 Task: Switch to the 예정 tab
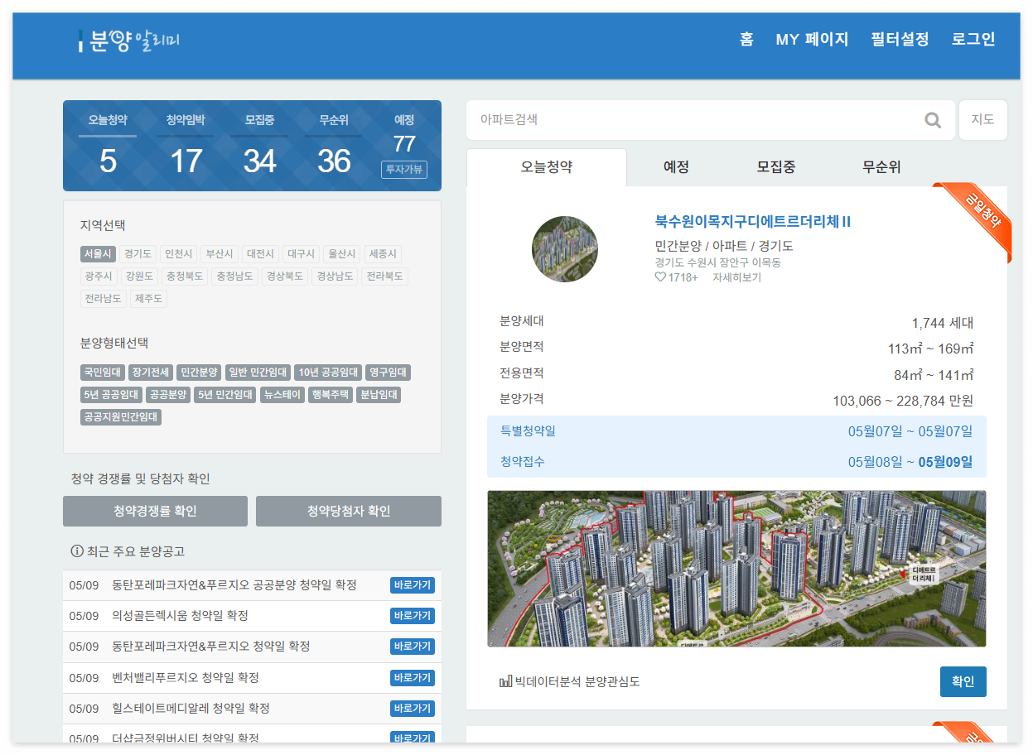pos(676,167)
